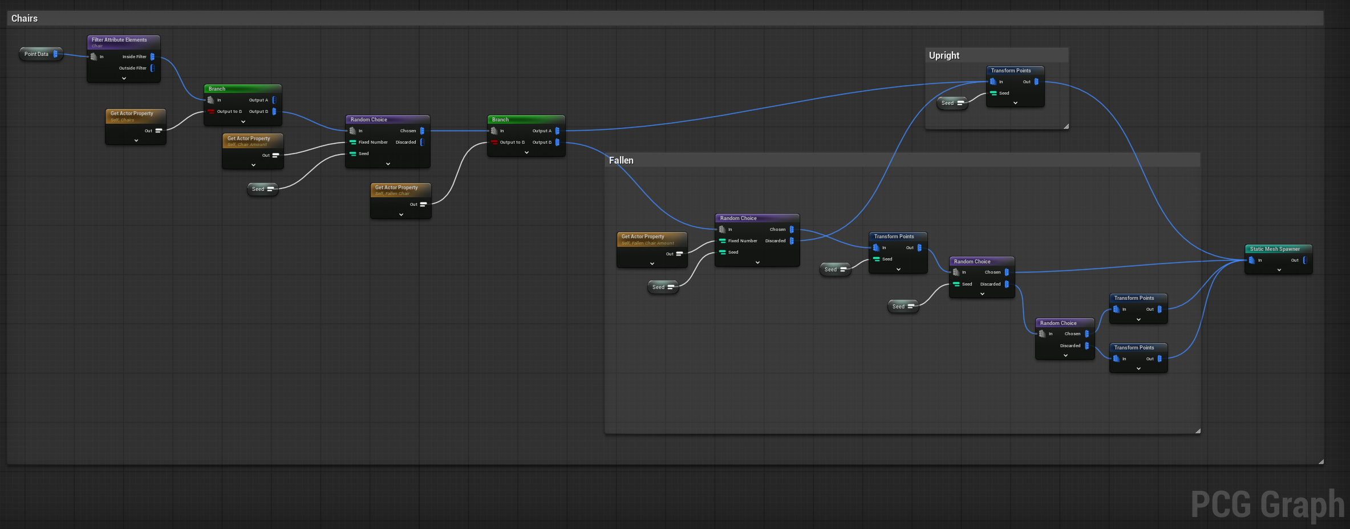Click Discarded pin of Random Choice outside Fallen comment
Image resolution: width=1350 pixels, height=529 pixels.
click(422, 142)
